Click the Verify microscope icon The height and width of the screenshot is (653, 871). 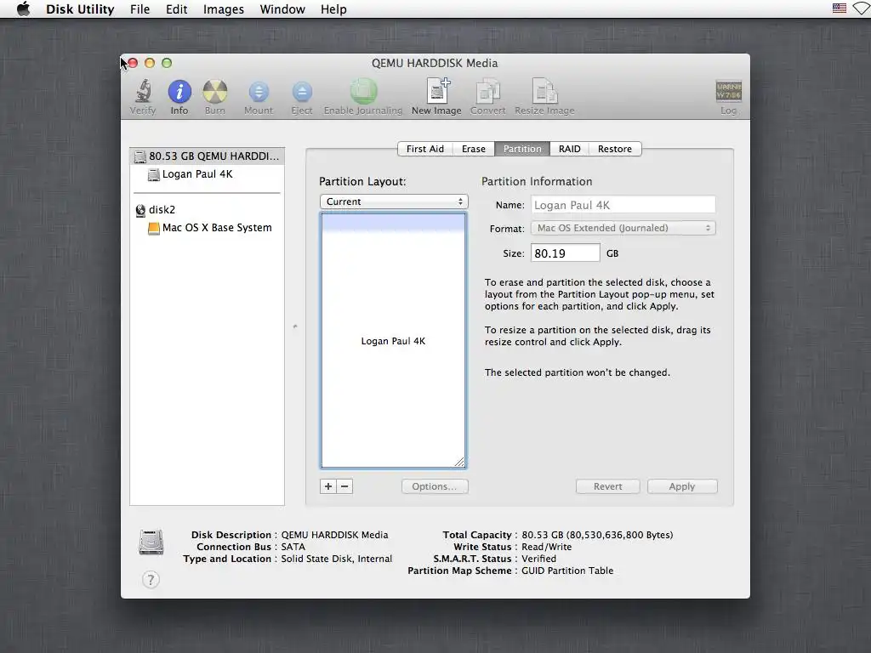(x=143, y=91)
